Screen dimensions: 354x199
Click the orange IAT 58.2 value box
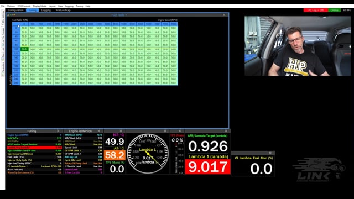[114, 155]
